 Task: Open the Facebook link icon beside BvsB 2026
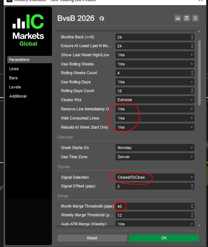(x=102, y=19)
